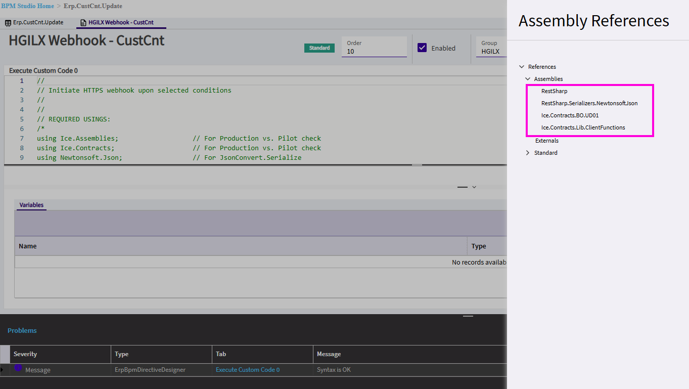Viewport: 689px width, 389px height.
Task: Click the minimize bar above Problems panel
Action: coord(468,316)
